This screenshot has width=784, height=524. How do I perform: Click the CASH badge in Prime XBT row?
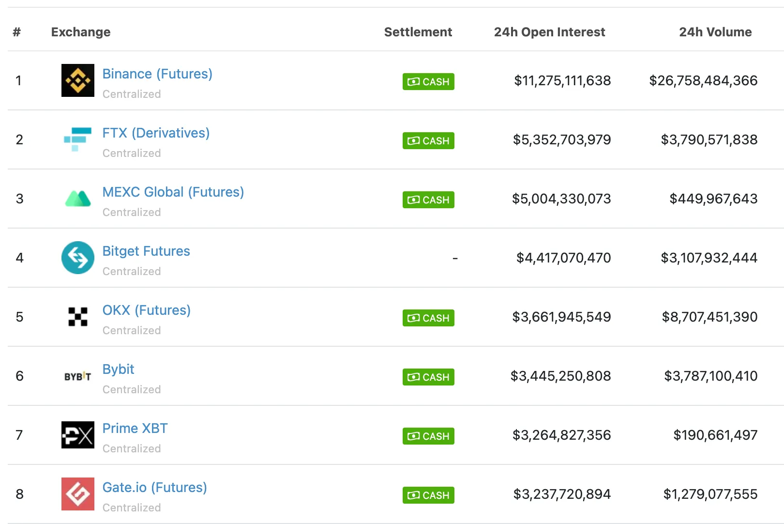(428, 436)
